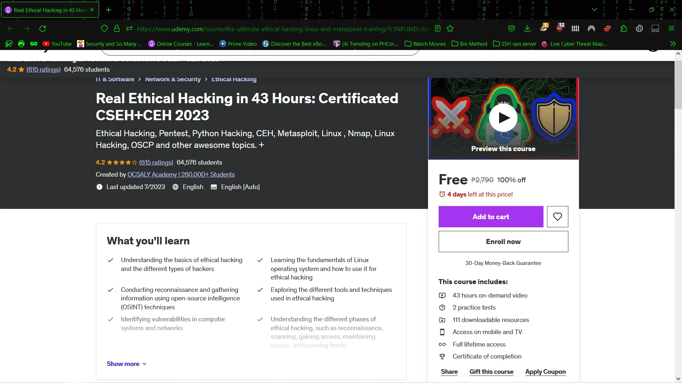This screenshot has height=383, width=682.
Task: Go to IT & Software breadcrumb
Action: tap(115, 79)
